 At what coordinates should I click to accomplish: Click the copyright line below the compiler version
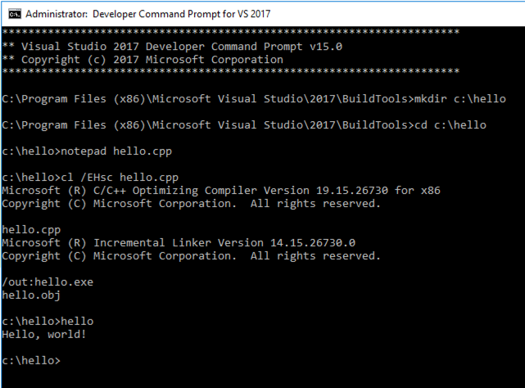(x=192, y=203)
